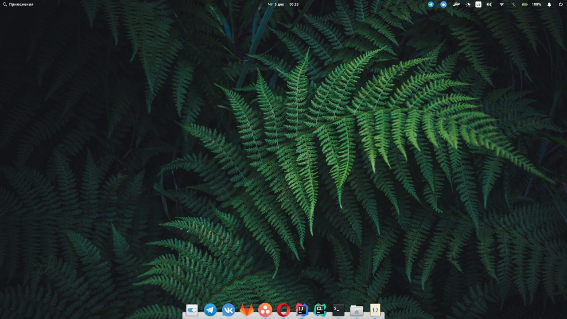Open the notifications bell indicator

tap(549, 4)
